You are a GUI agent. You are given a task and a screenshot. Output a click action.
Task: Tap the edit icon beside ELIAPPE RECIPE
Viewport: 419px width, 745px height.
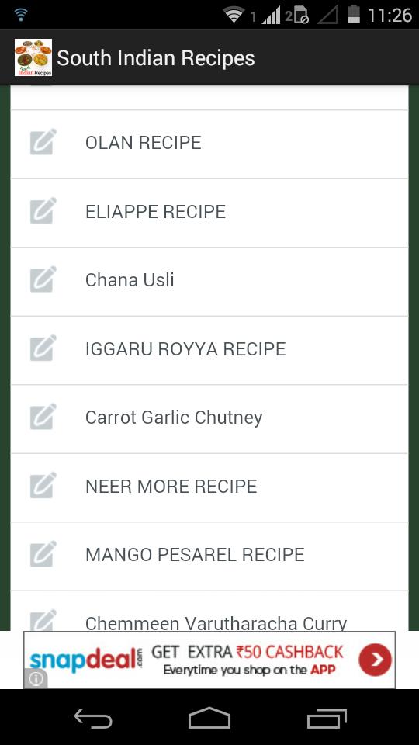[x=43, y=210]
